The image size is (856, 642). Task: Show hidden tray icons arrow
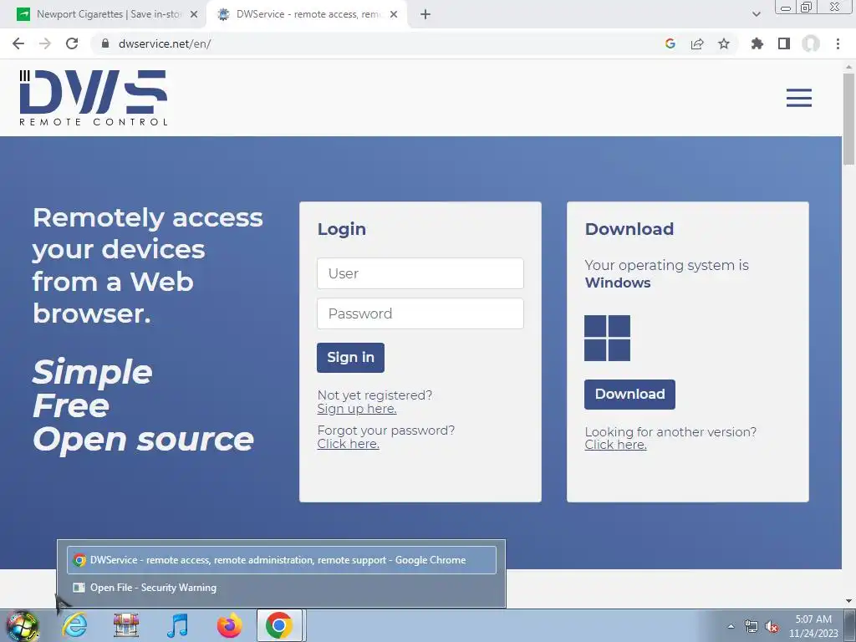click(731, 627)
